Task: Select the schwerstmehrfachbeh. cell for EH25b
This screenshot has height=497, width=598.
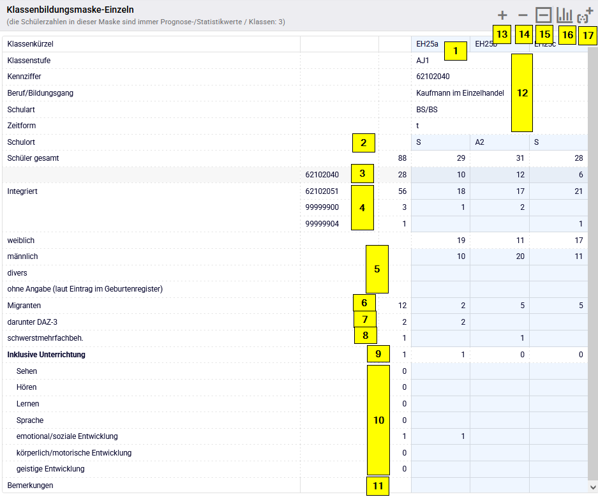Action: point(499,338)
